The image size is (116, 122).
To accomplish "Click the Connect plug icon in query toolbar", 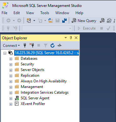I will click(x=8, y=28).
